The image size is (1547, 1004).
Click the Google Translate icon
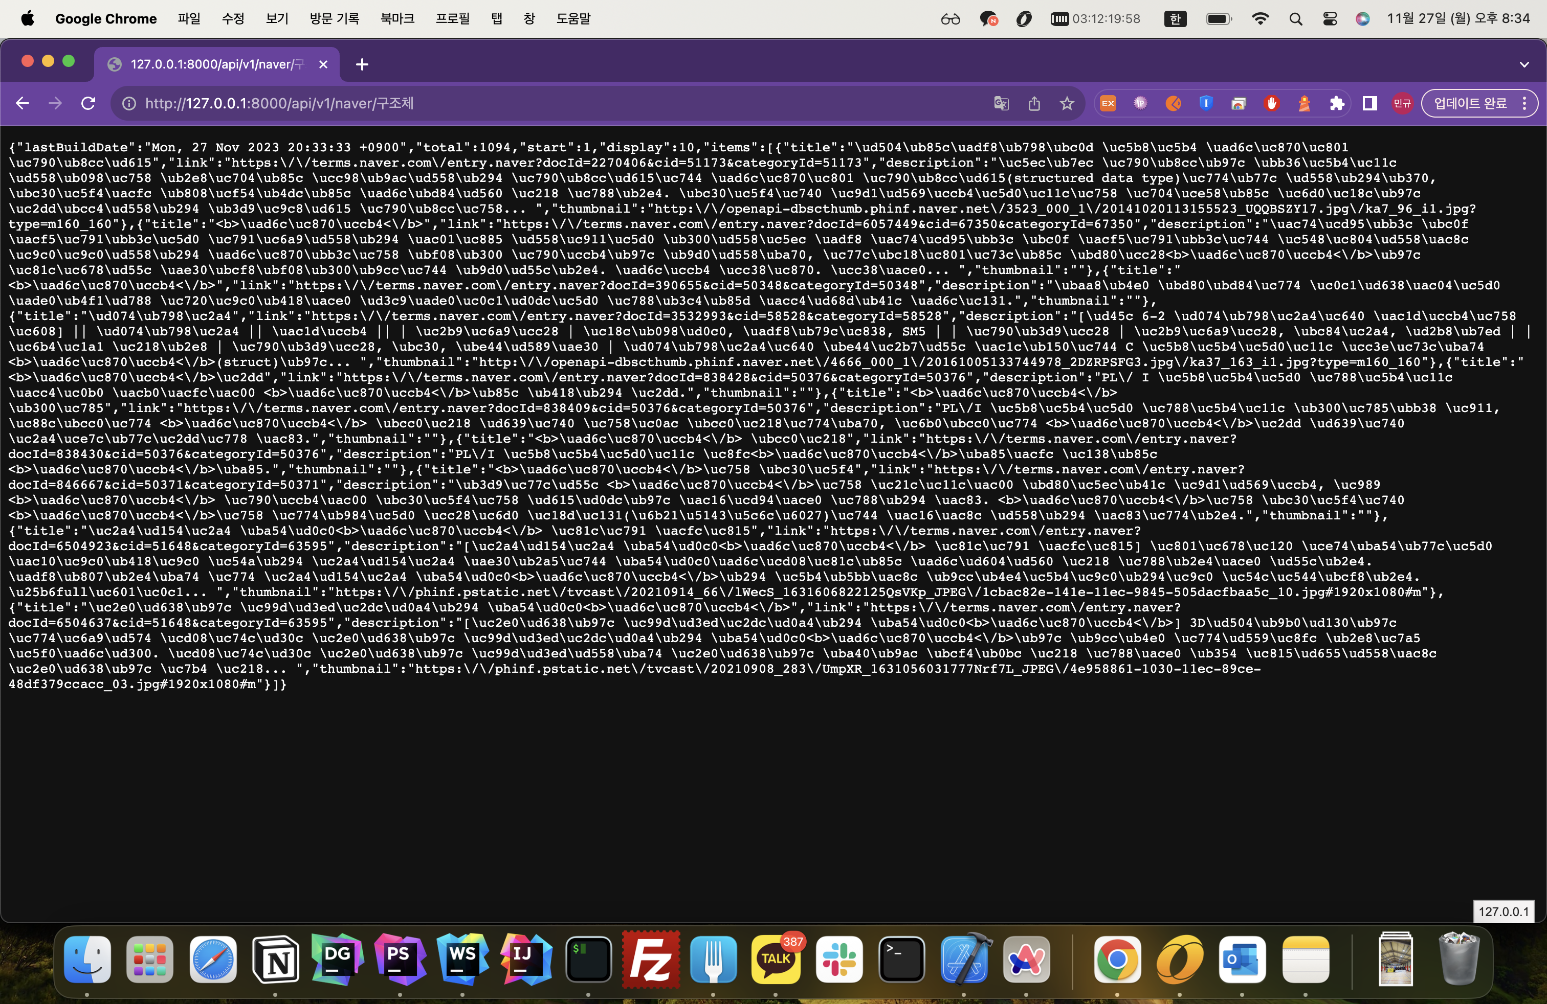click(x=1001, y=103)
